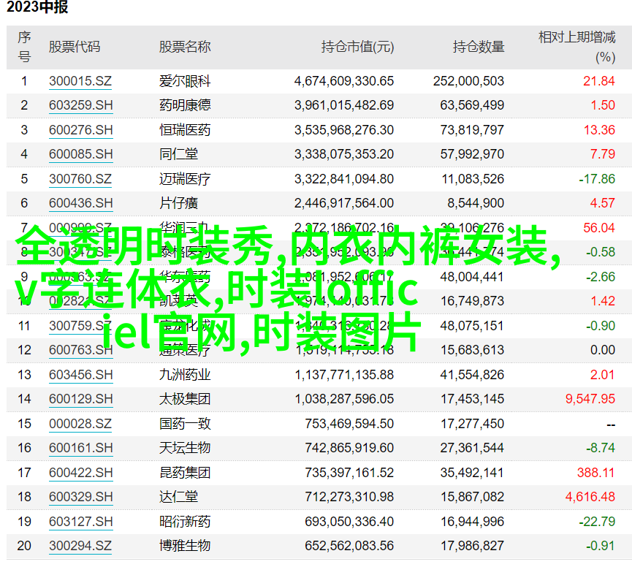
Task: Click holding quantity 17,986,827
Action: [x=472, y=546]
